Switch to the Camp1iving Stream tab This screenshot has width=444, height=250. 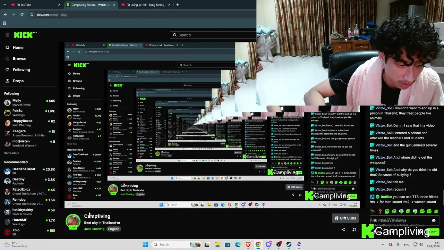[x=91, y=5]
